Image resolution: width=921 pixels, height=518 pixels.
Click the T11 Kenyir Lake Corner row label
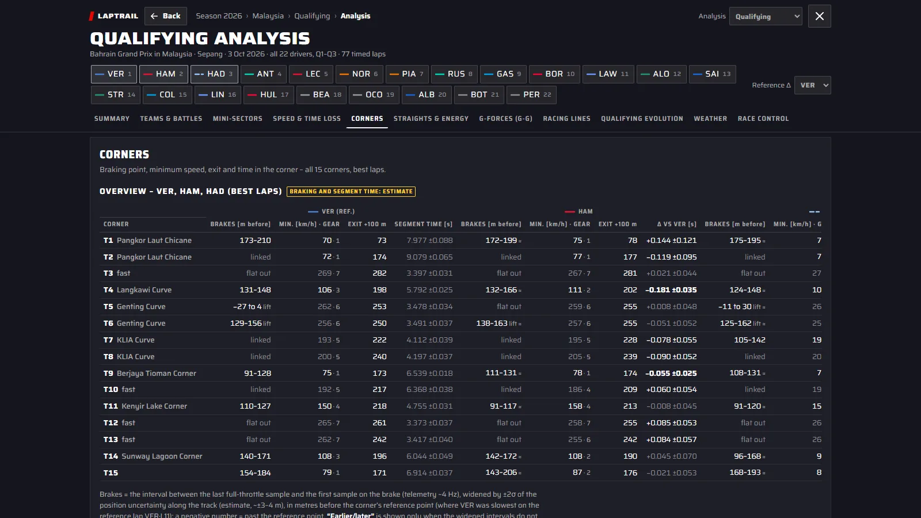pyautogui.click(x=145, y=406)
